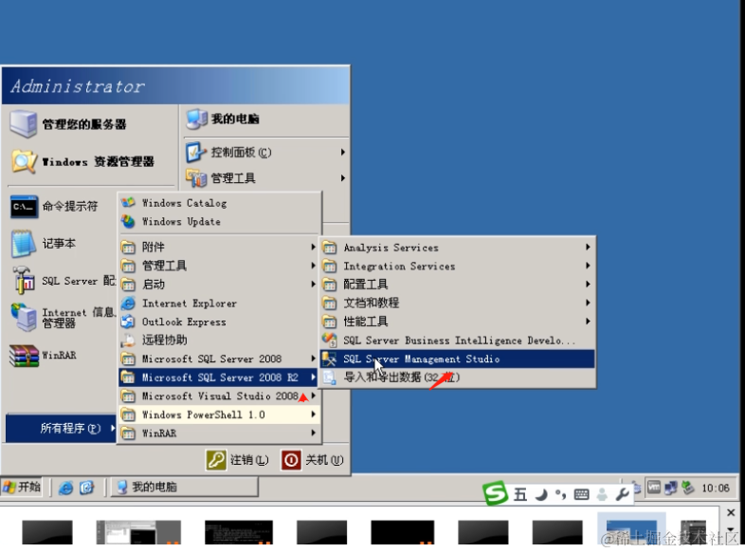Expand the Windows PowerShell submenu arrow
The image size is (745, 553).
pyautogui.click(x=313, y=415)
